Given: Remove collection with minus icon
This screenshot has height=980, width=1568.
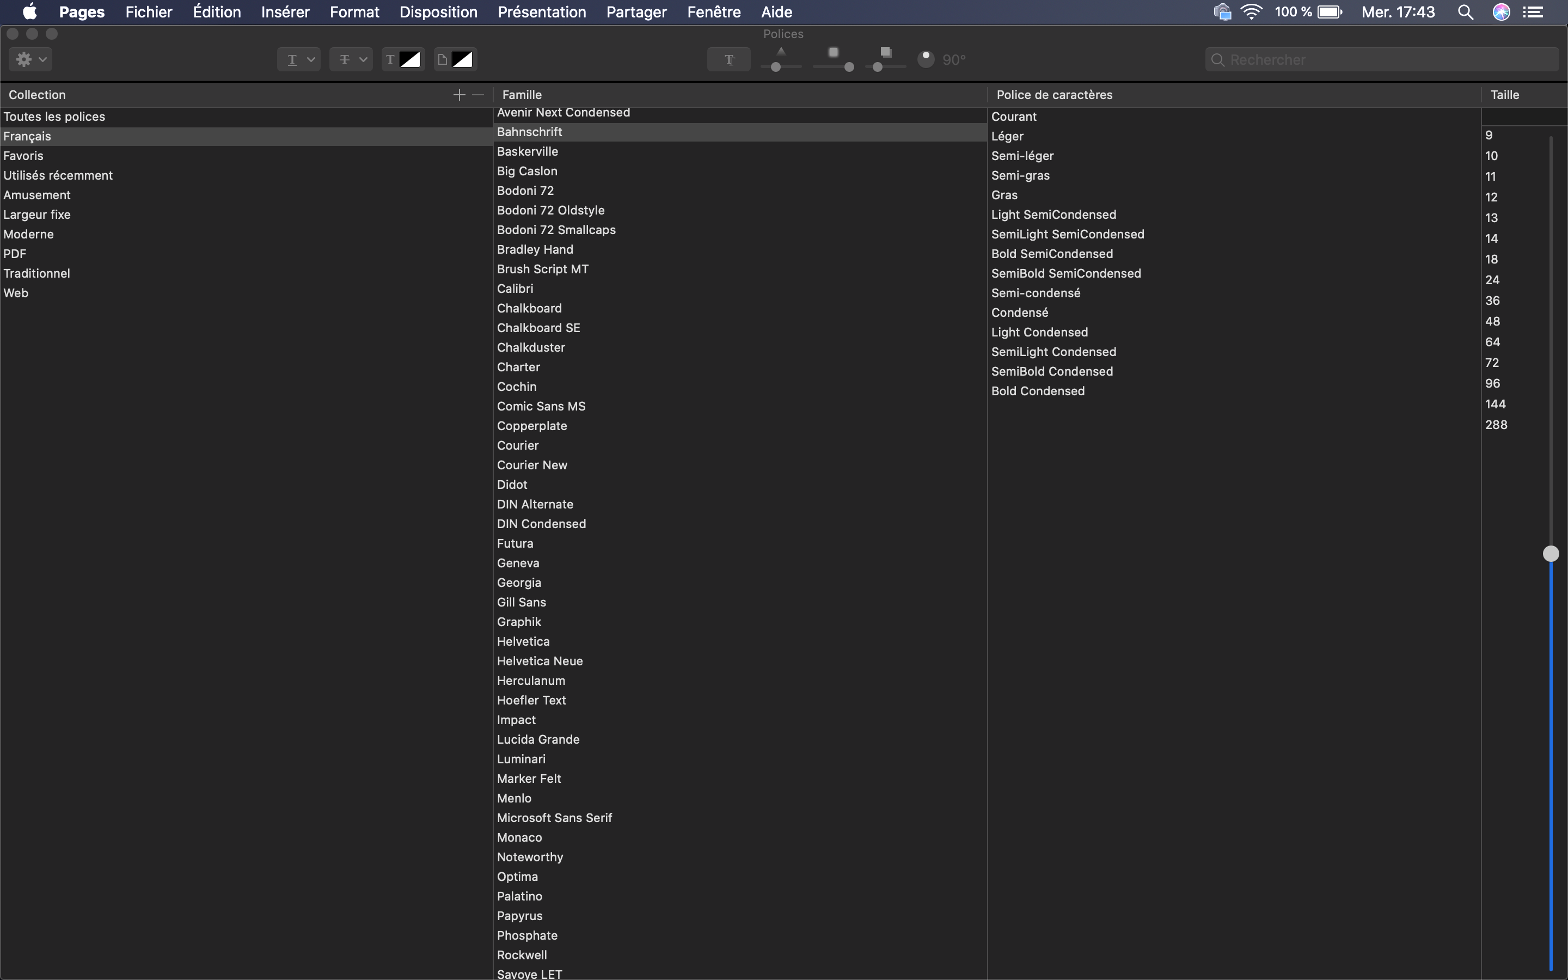Looking at the screenshot, I should click(x=478, y=95).
